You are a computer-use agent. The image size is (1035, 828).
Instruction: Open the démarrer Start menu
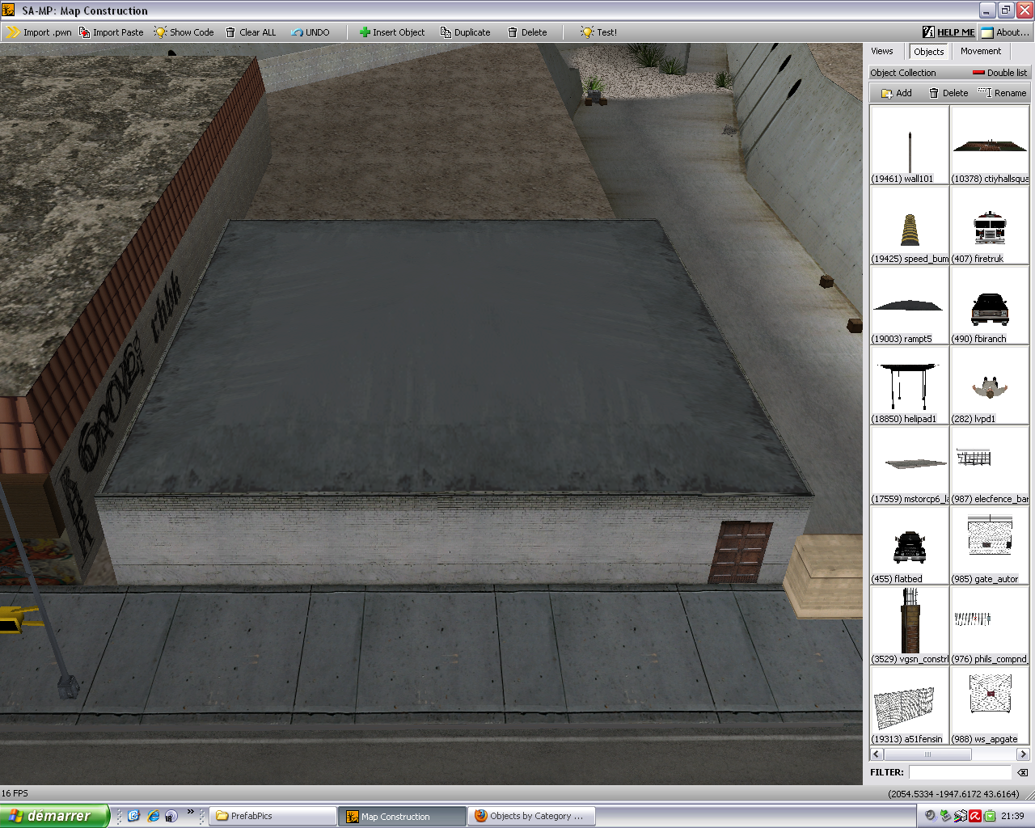click(x=54, y=816)
